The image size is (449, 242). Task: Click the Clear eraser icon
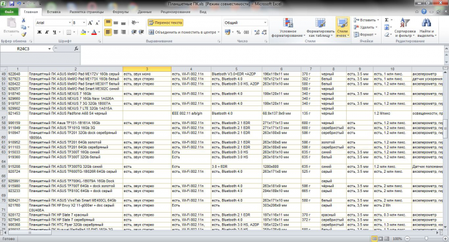(x=387, y=34)
